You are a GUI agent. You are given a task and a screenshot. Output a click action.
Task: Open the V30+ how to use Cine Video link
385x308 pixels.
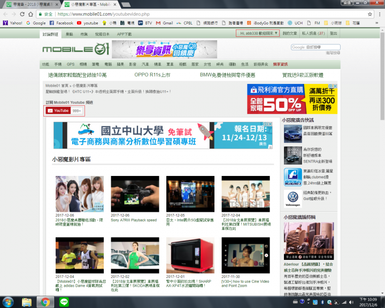point(245,283)
